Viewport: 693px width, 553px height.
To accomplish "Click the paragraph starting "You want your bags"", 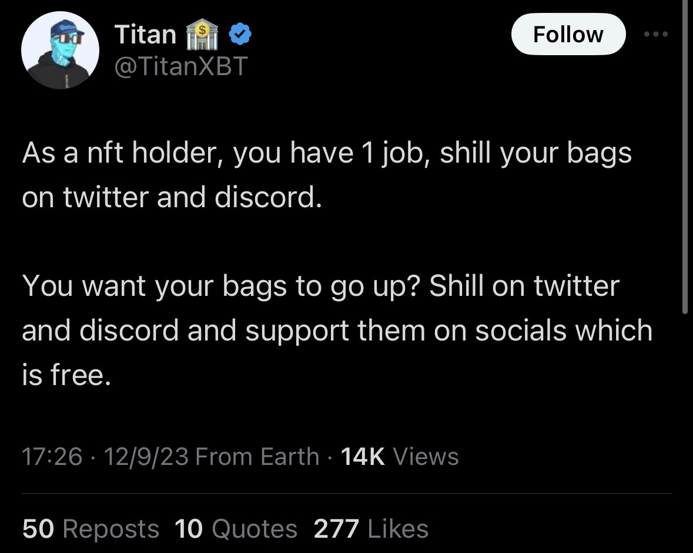I will [337, 330].
